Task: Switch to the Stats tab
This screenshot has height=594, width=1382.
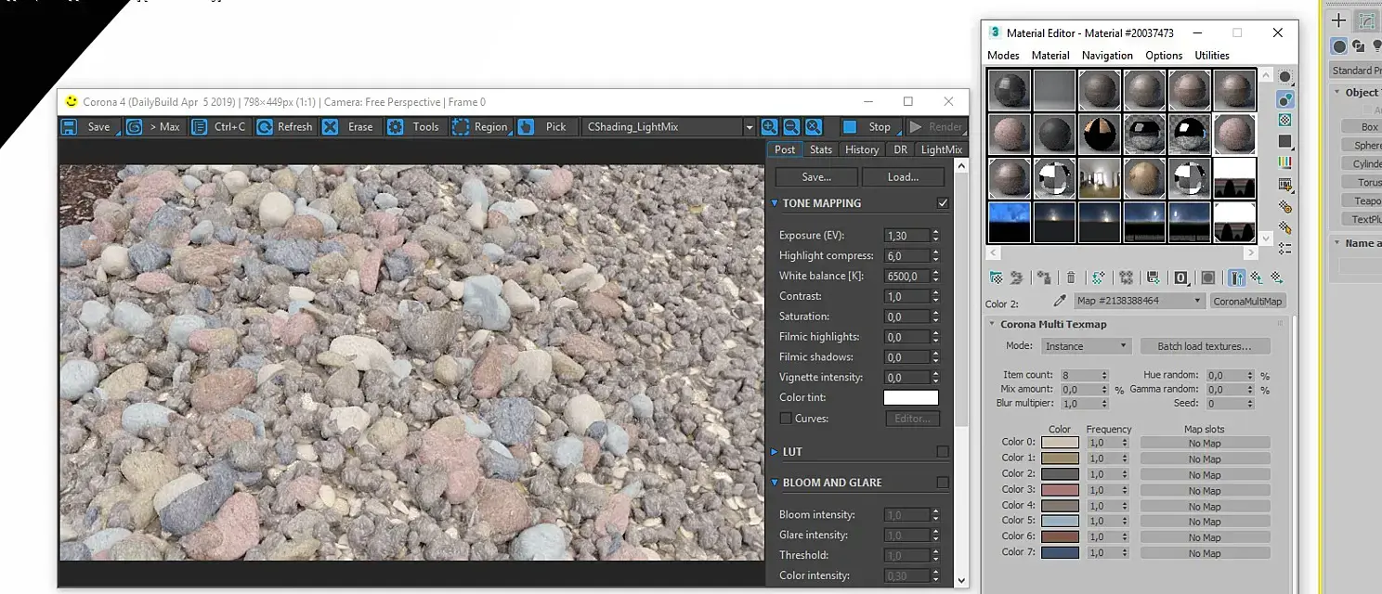Action: [x=821, y=149]
